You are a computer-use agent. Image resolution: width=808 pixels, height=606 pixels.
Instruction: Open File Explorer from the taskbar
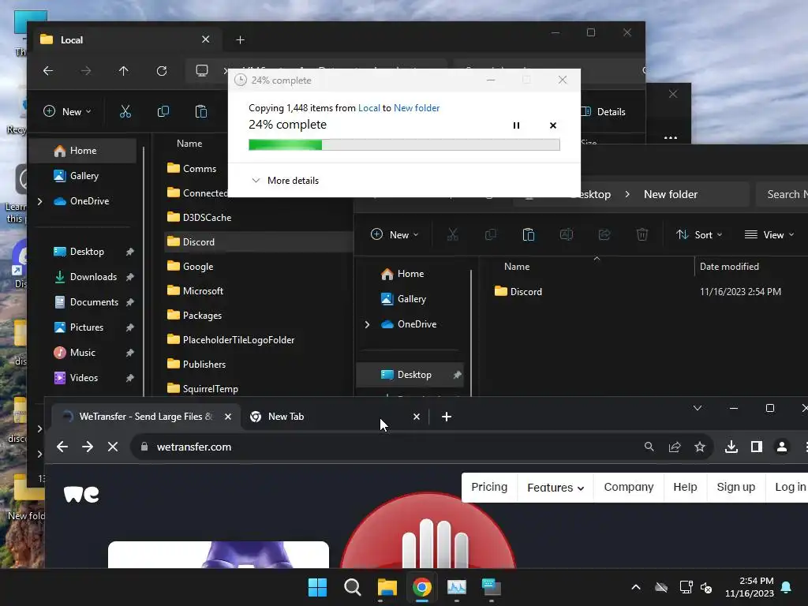pos(387,587)
